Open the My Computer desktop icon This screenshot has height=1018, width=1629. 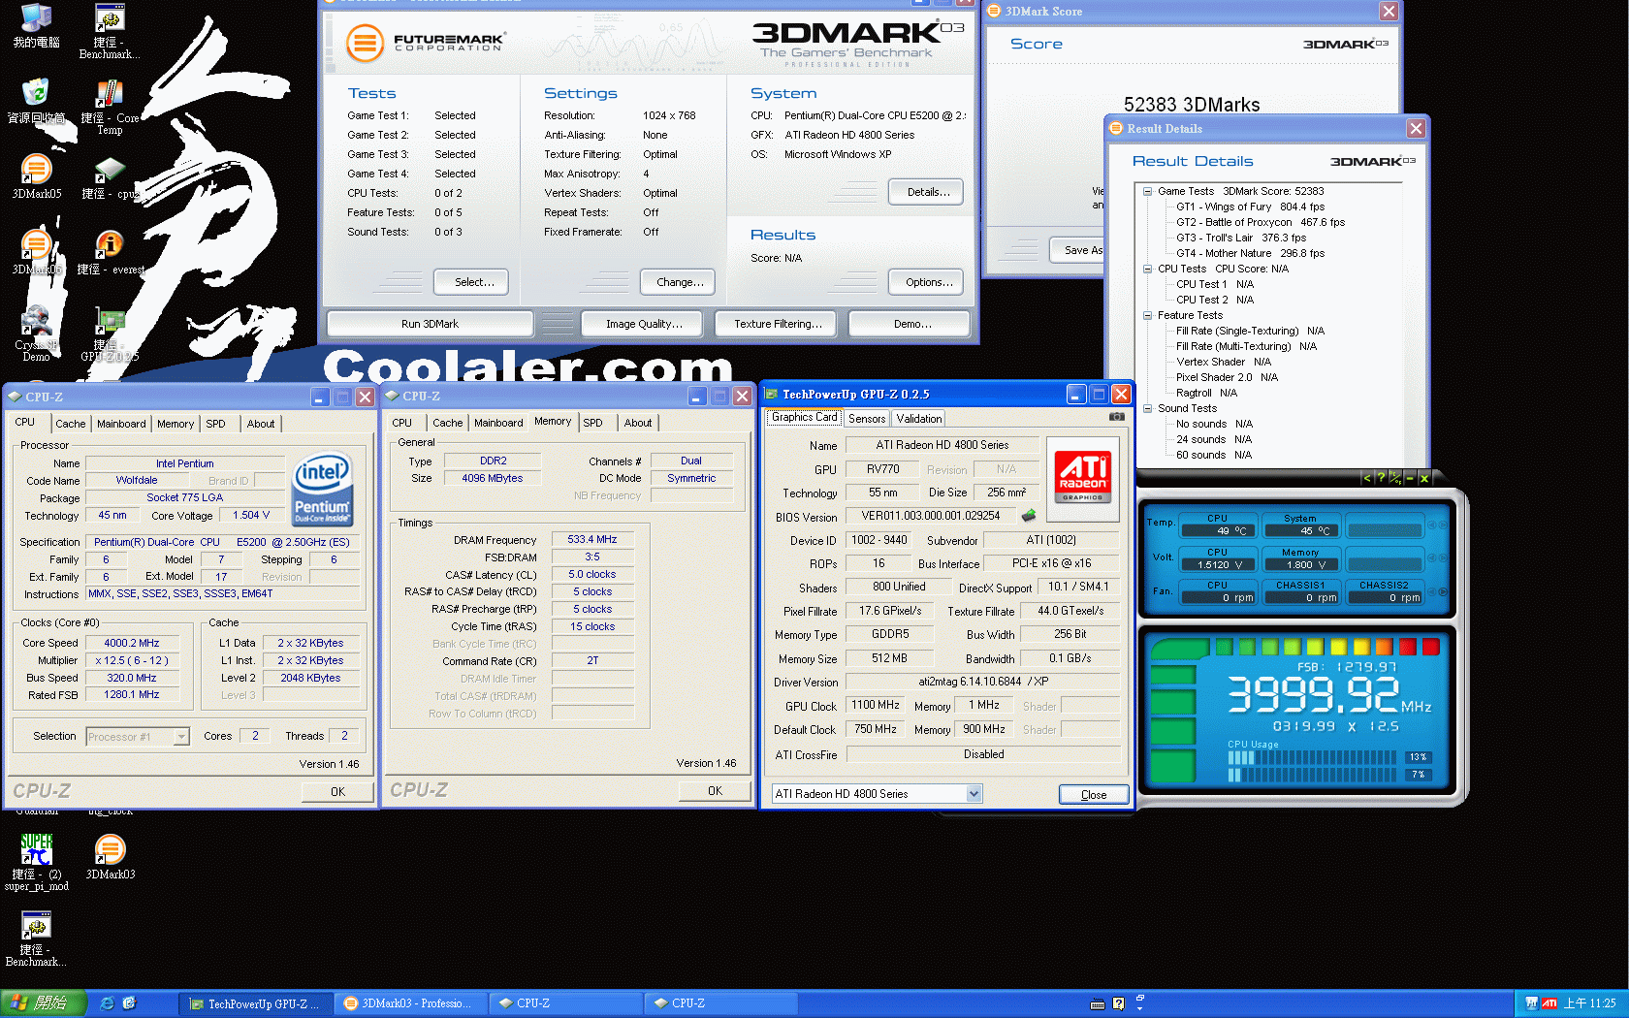click(x=36, y=25)
